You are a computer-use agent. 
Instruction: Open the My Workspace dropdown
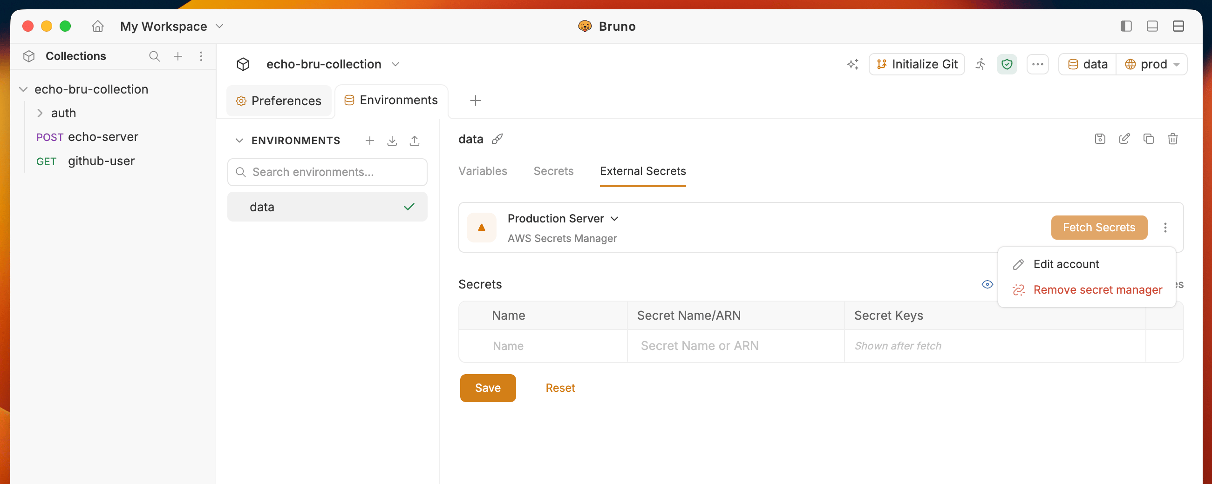pyautogui.click(x=172, y=27)
